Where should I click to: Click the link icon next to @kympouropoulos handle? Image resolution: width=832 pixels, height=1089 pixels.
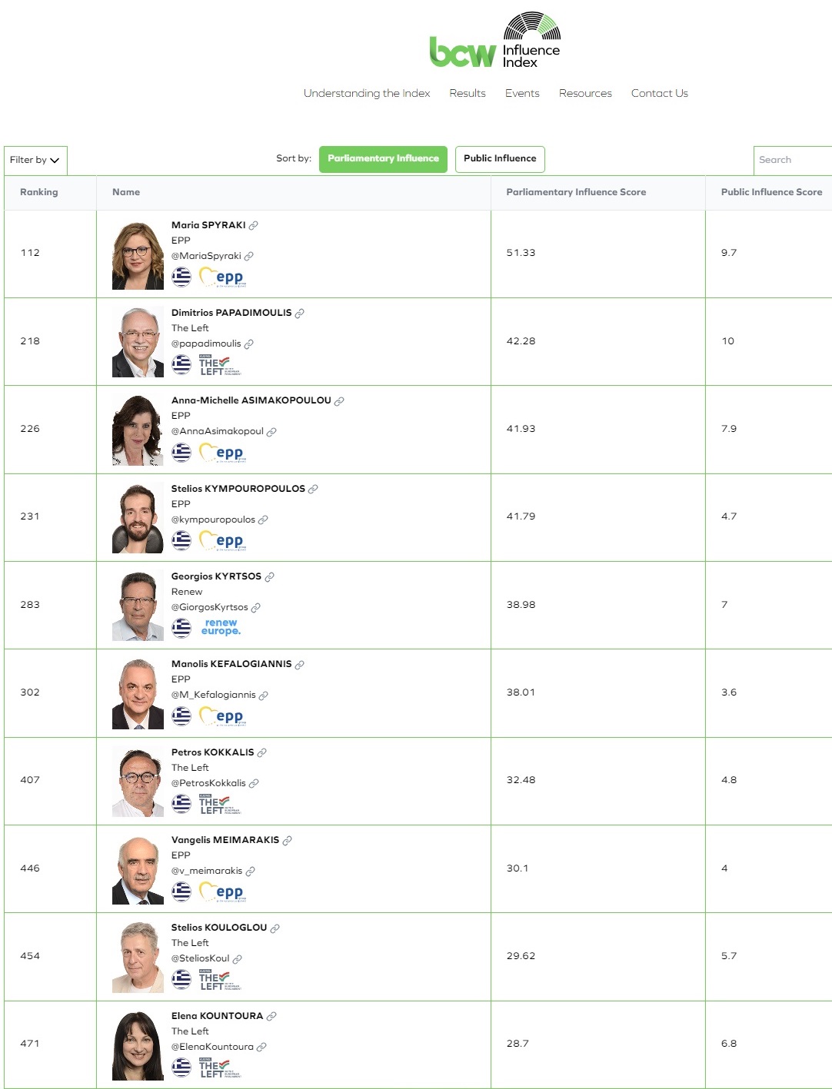(x=263, y=520)
